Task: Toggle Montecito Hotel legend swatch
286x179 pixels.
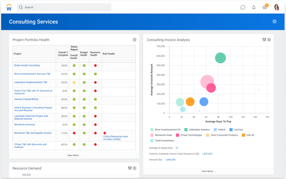Action: pos(152,135)
